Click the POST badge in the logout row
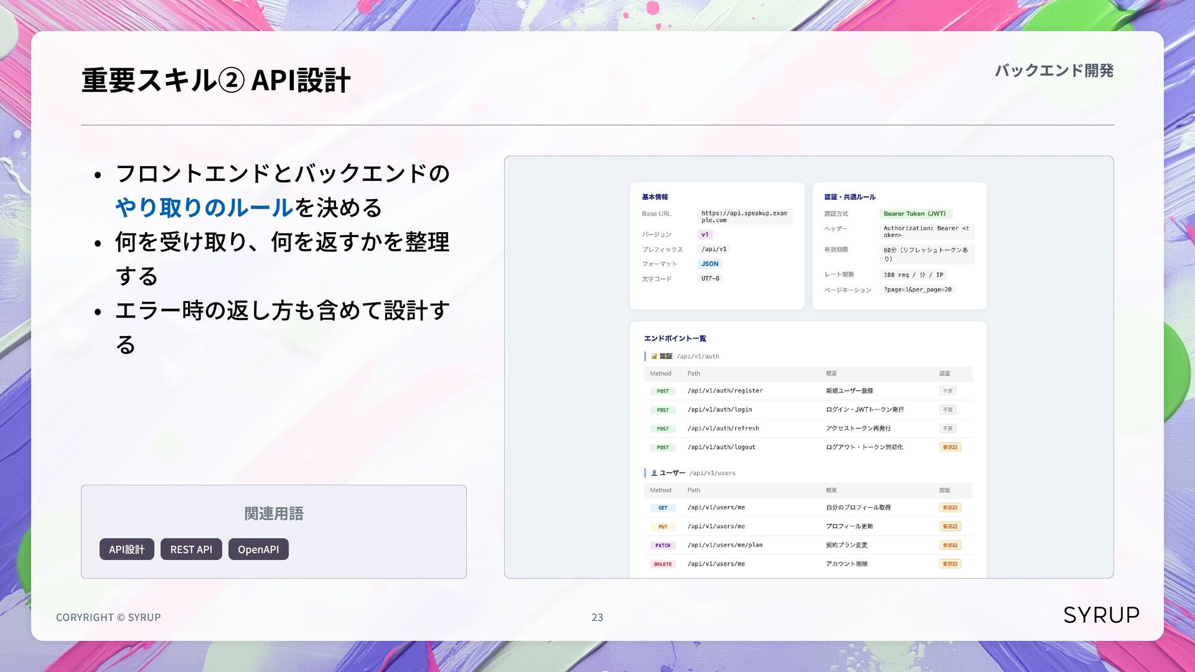The width and height of the screenshot is (1195, 672). click(x=663, y=447)
